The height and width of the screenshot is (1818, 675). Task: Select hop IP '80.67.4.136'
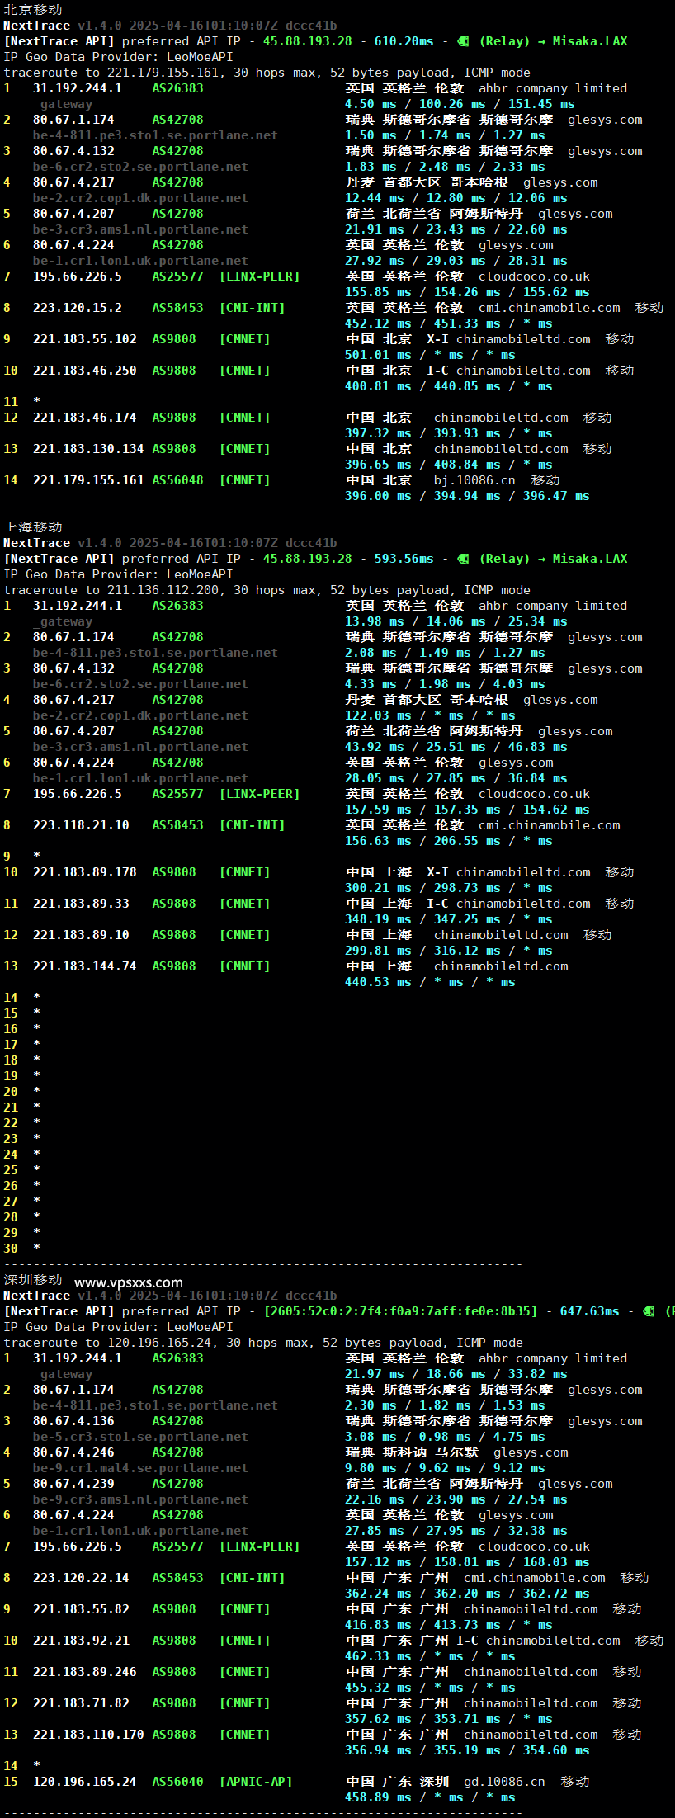click(73, 1421)
